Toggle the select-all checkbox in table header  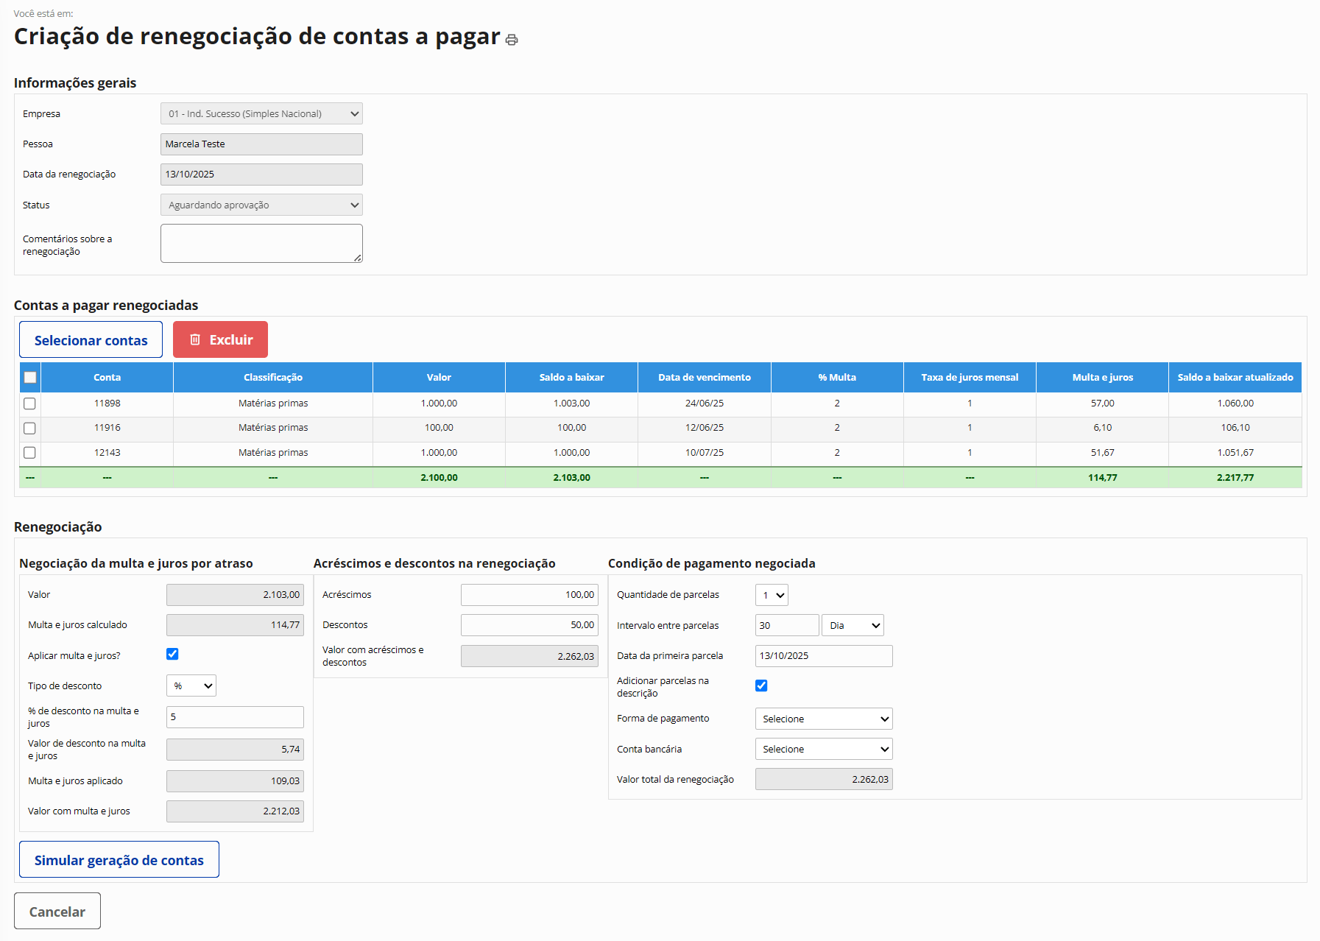pyautogui.click(x=30, y=378)
